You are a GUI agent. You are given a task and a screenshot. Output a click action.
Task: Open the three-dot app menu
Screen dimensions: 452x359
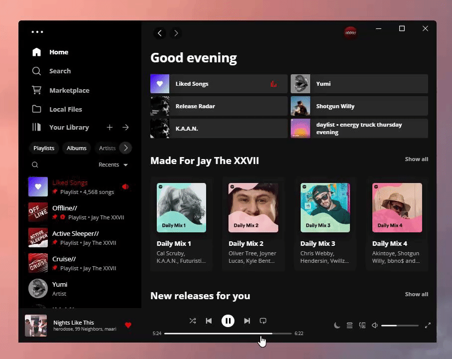(x=37, y=32)
